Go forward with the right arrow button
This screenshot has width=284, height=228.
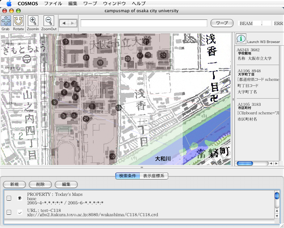(x=72, y=23)
